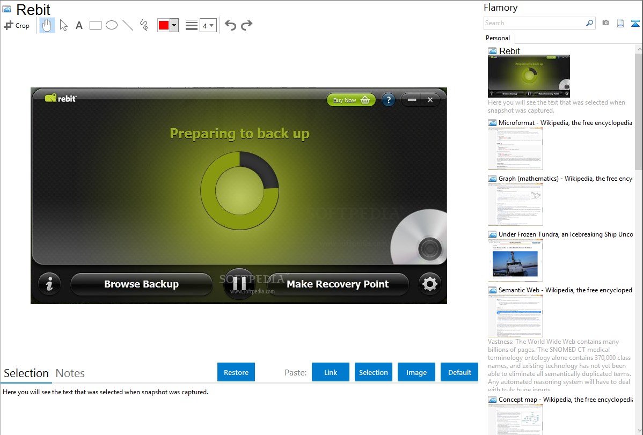Open the Semantic Web snapshot thumbnail
This screenshot has height=435, width=643.
coord(515,316)
